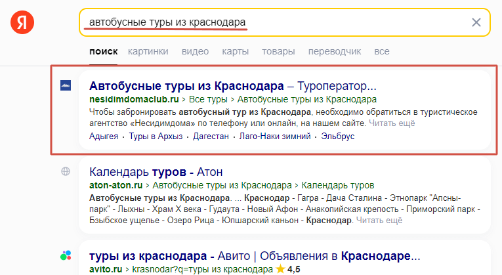Open the 'Дагестан' sitelink
The width and height of the screenshot is (502, 275).
coord(211,137)
